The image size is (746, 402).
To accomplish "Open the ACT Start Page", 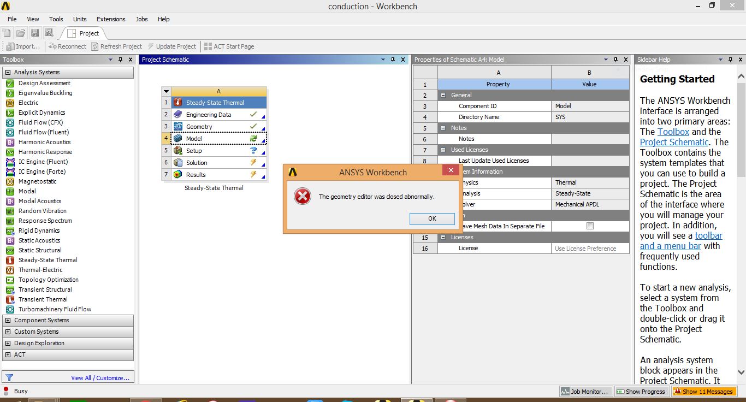I will point(229,46).
